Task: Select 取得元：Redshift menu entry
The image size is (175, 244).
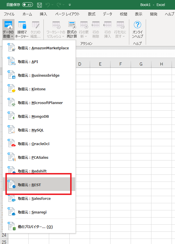Action: (39, 171)
